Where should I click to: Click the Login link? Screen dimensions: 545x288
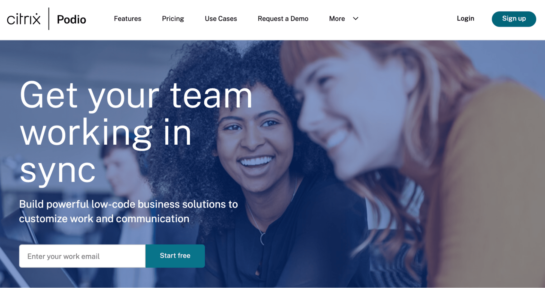[x=465, y=19]
